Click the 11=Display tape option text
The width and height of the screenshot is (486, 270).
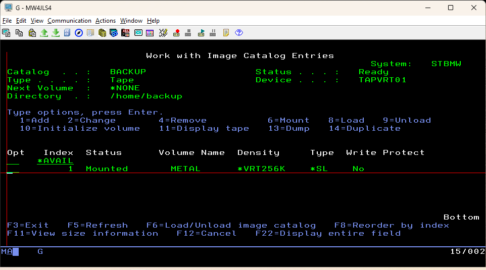point(204,128)
